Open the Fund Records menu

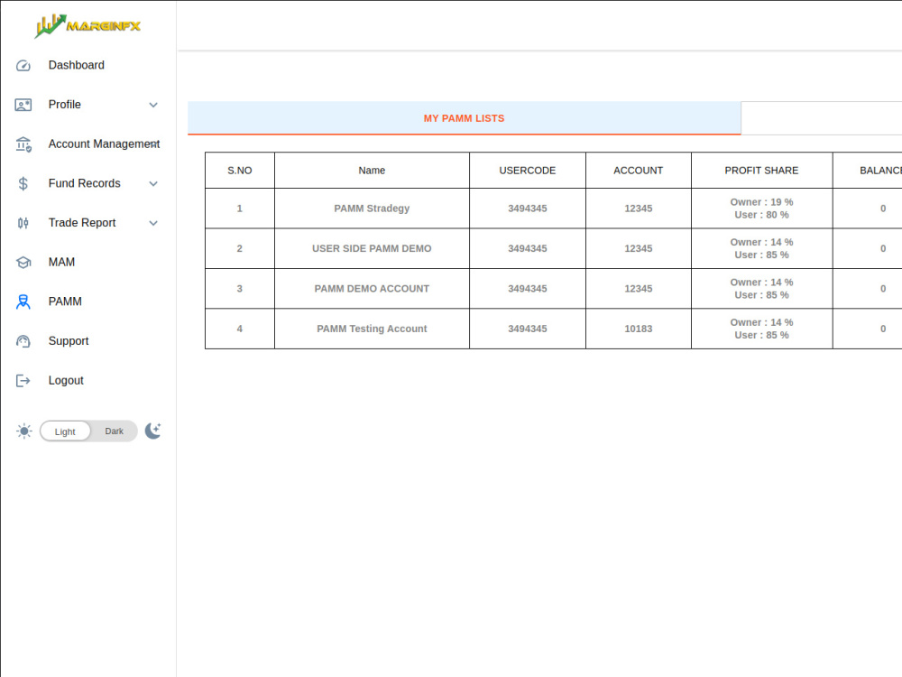pyautogui.click(x=85, y=183)
